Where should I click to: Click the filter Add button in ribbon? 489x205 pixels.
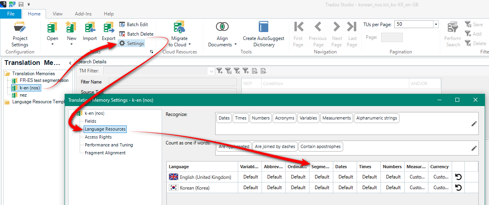473,34
